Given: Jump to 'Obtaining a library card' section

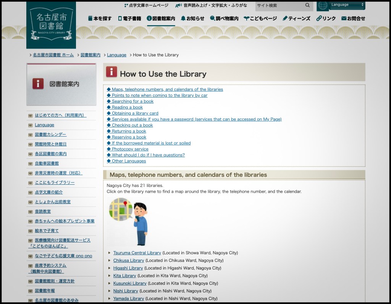Looking at the screenshot, I should coord(135,113).
